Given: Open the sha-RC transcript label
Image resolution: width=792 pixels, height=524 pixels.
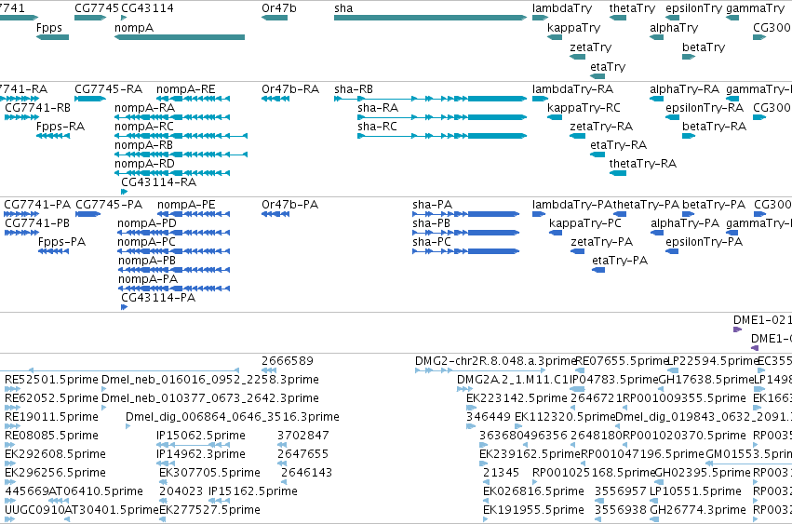Looking at the screenshot, I should tap(377, 127).
